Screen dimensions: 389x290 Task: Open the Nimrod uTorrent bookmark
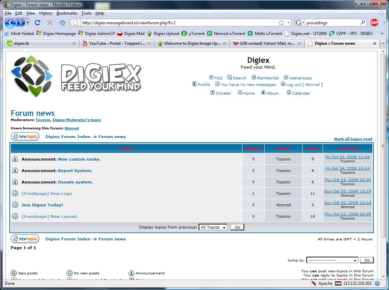(226, 33)
